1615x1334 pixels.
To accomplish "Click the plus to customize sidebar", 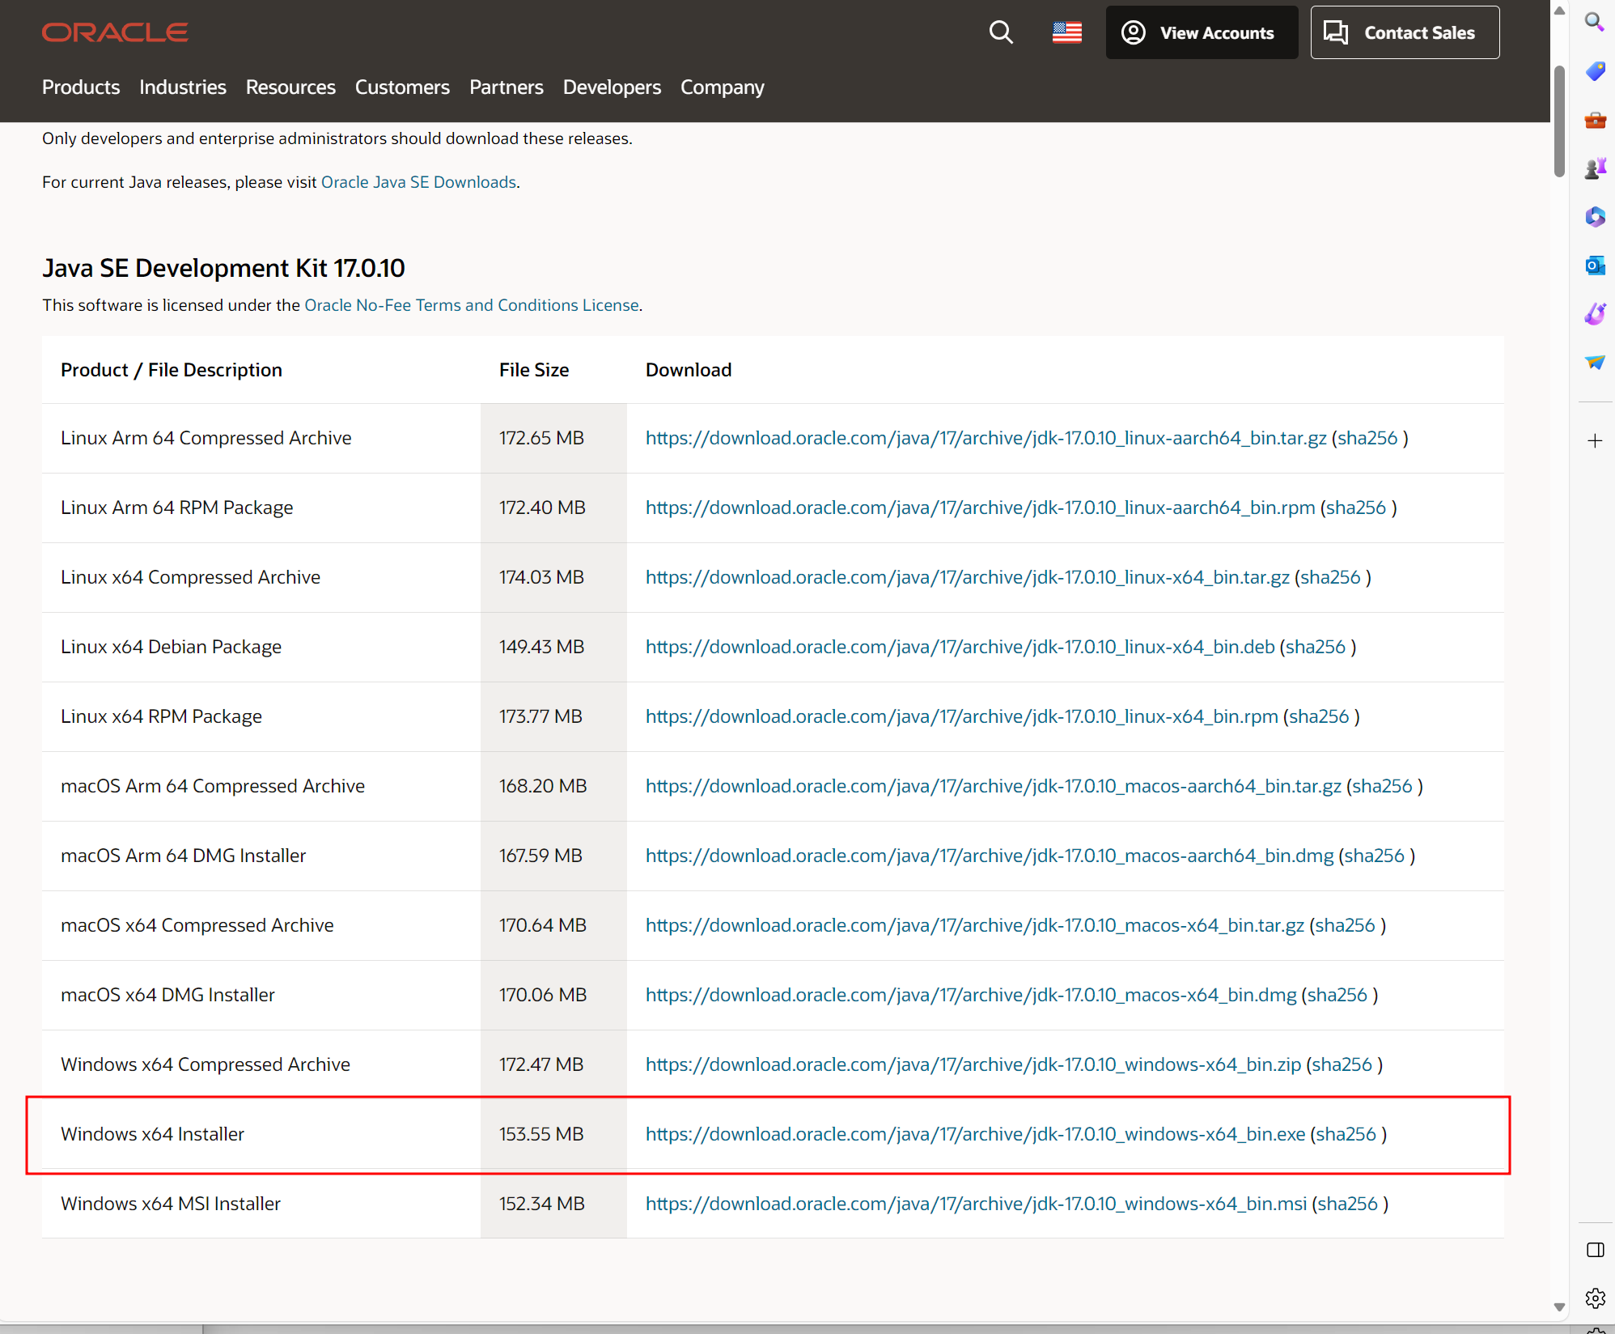I will pos(1594,441).
